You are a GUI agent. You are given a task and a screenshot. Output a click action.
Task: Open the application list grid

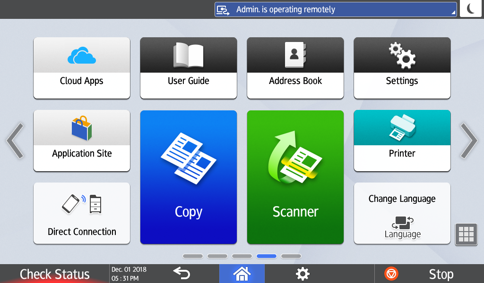(x=466, y=234)
